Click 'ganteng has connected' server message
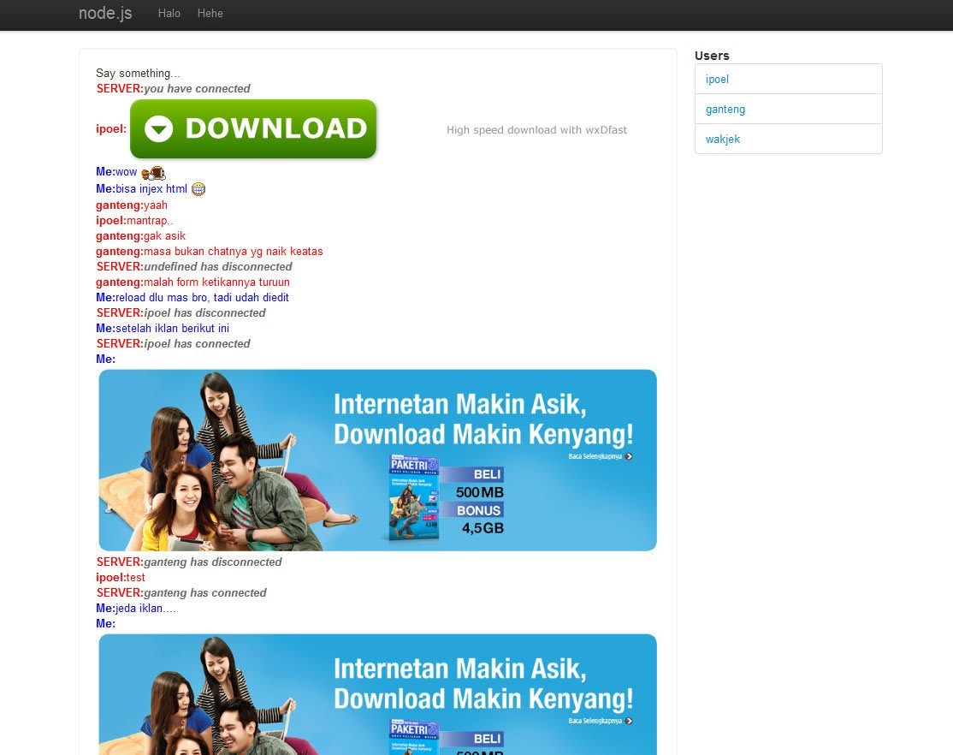Viewport: 953px width, 755px height. (204, 593)
